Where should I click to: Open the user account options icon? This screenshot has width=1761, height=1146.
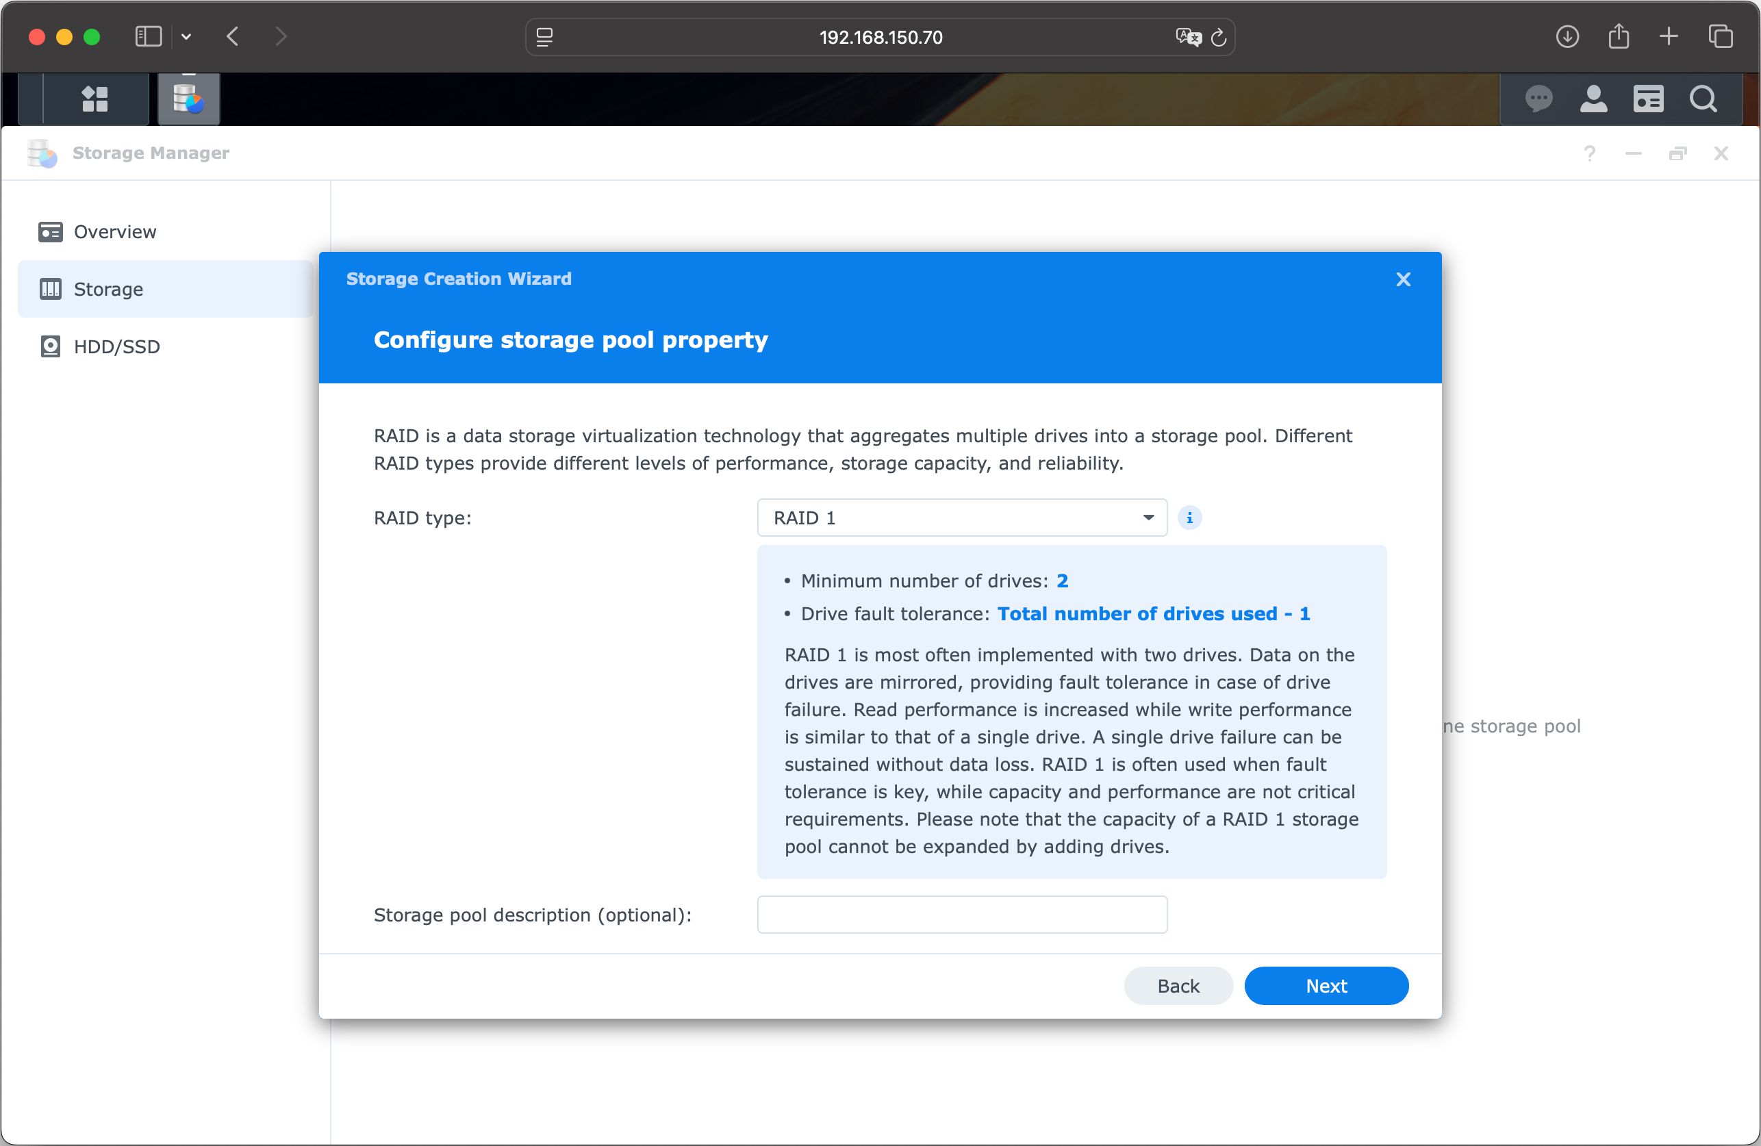click(x=1594, y=99)
